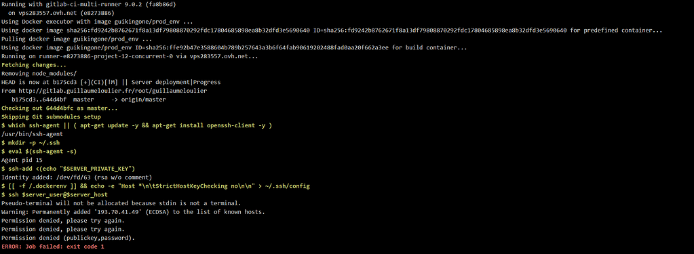Click the 'HEAD is now at b175cd3' line
This screenshot has height=254, width=694.
click(x=111, y=82)
